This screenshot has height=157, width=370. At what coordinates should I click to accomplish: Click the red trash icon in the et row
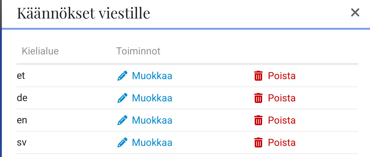[x=258, y=76]
